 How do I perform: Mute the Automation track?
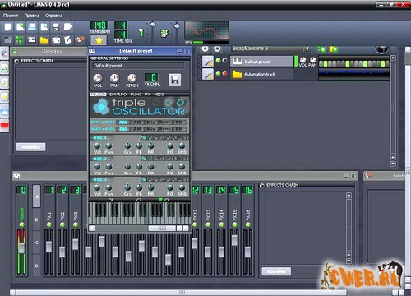pyautogui.click(x=219, y=73)
